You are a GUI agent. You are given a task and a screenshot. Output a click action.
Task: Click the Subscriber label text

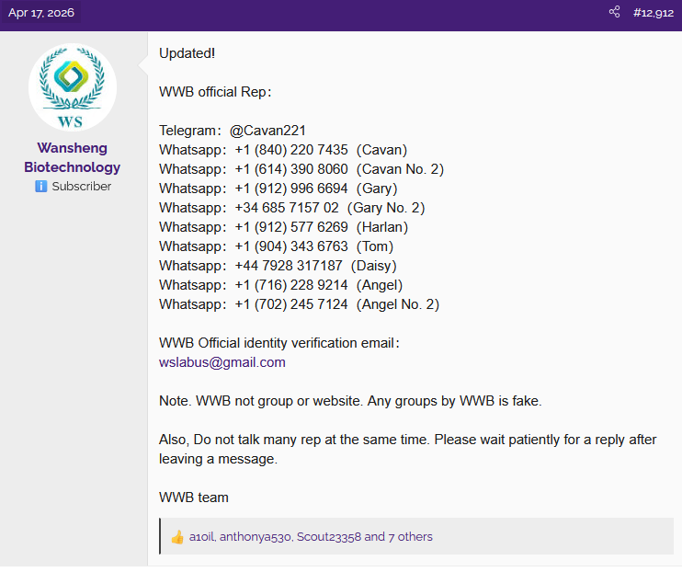coord(81,187)
